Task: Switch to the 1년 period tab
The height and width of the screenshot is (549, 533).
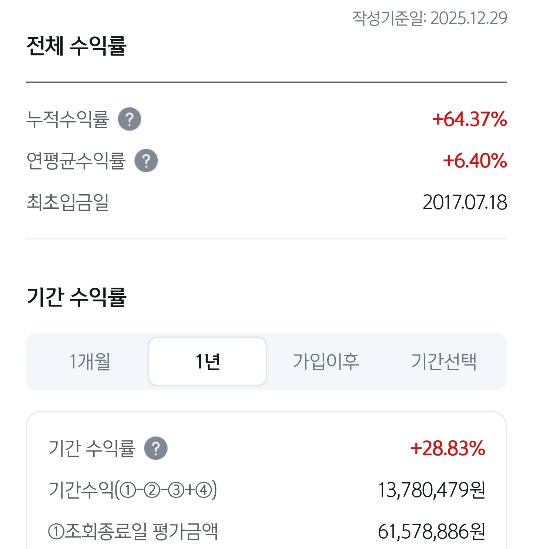Action: (207, 361)
